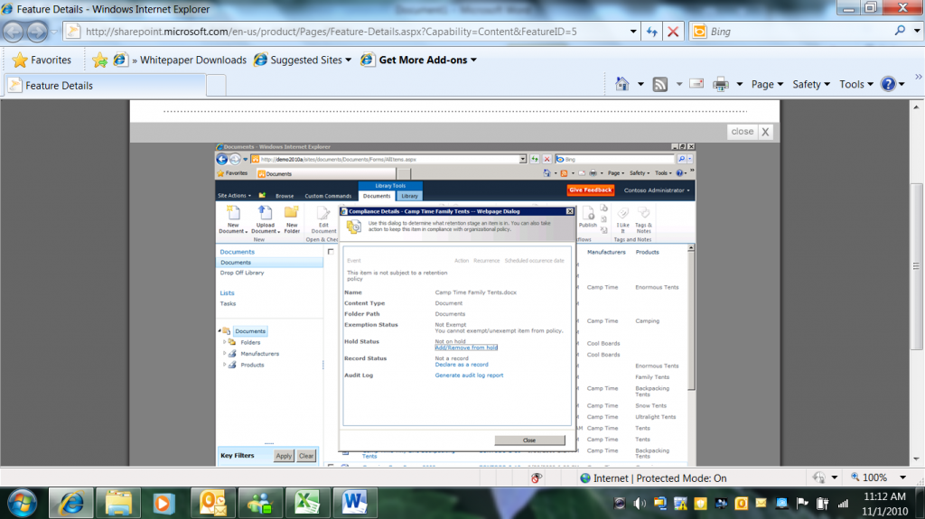This screenshot has height=519, width=925.
Task: Open recent pages dropdown beside Forward button
Action: (53, 32)
